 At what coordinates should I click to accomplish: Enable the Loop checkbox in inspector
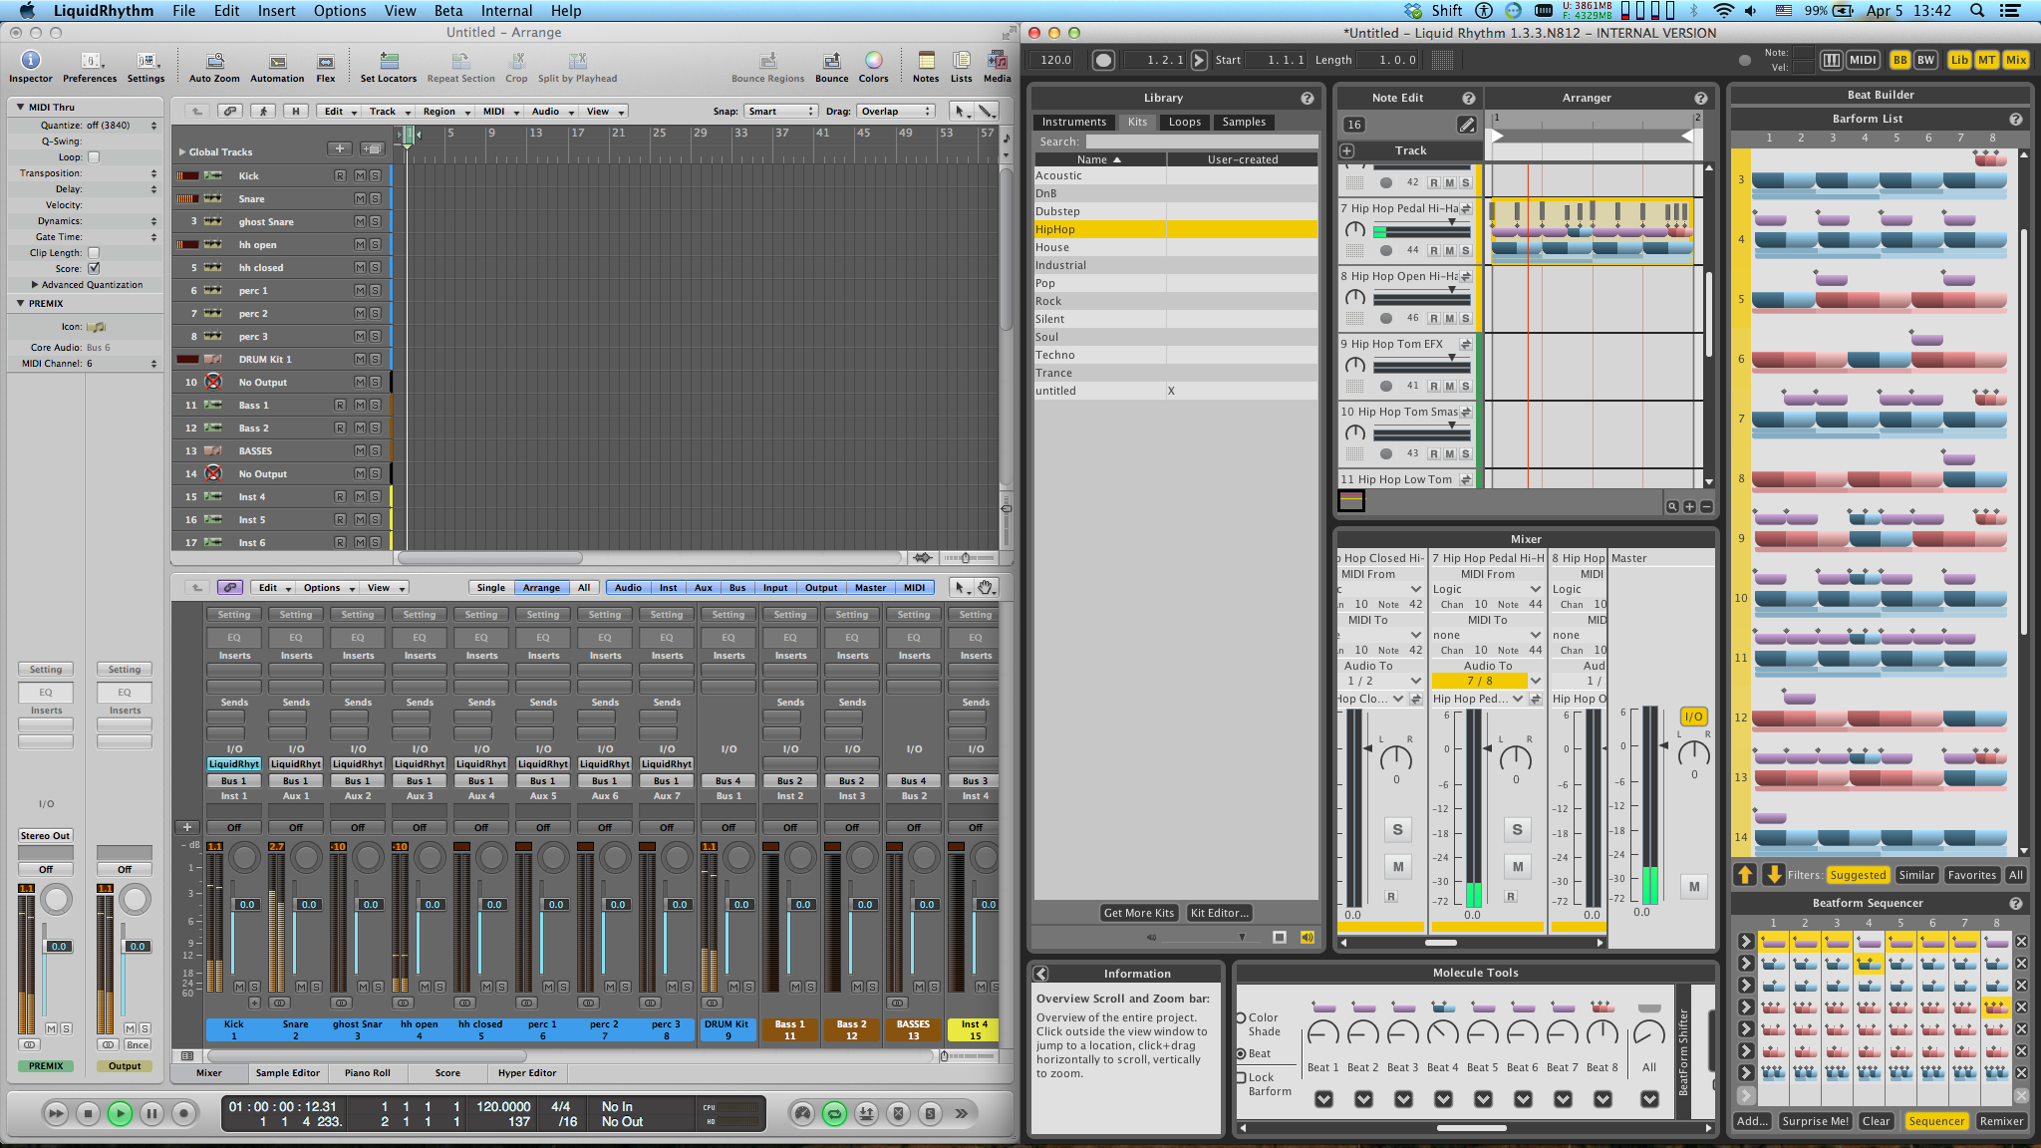[94, 157]
